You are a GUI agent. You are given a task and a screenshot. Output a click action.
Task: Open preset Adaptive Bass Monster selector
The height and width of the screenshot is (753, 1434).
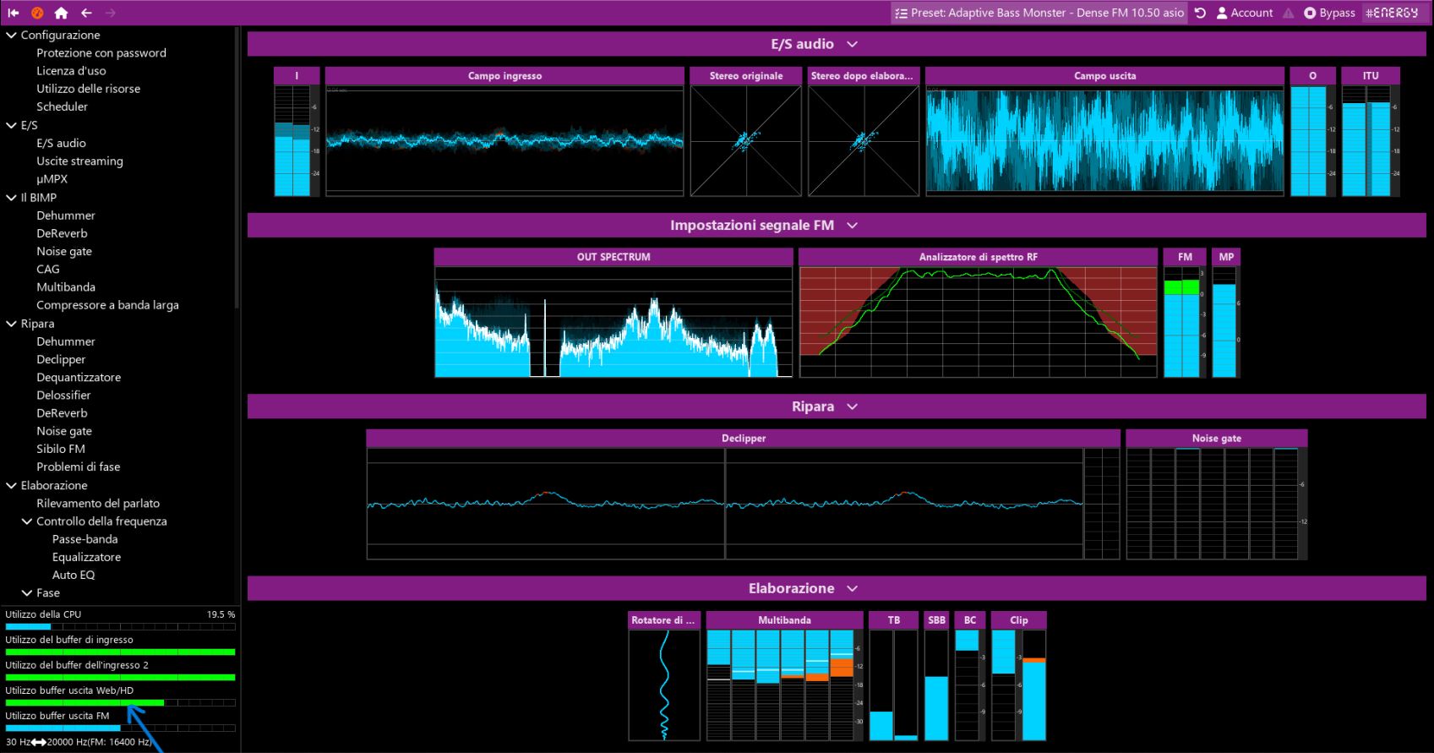[x=1039, y=13]
